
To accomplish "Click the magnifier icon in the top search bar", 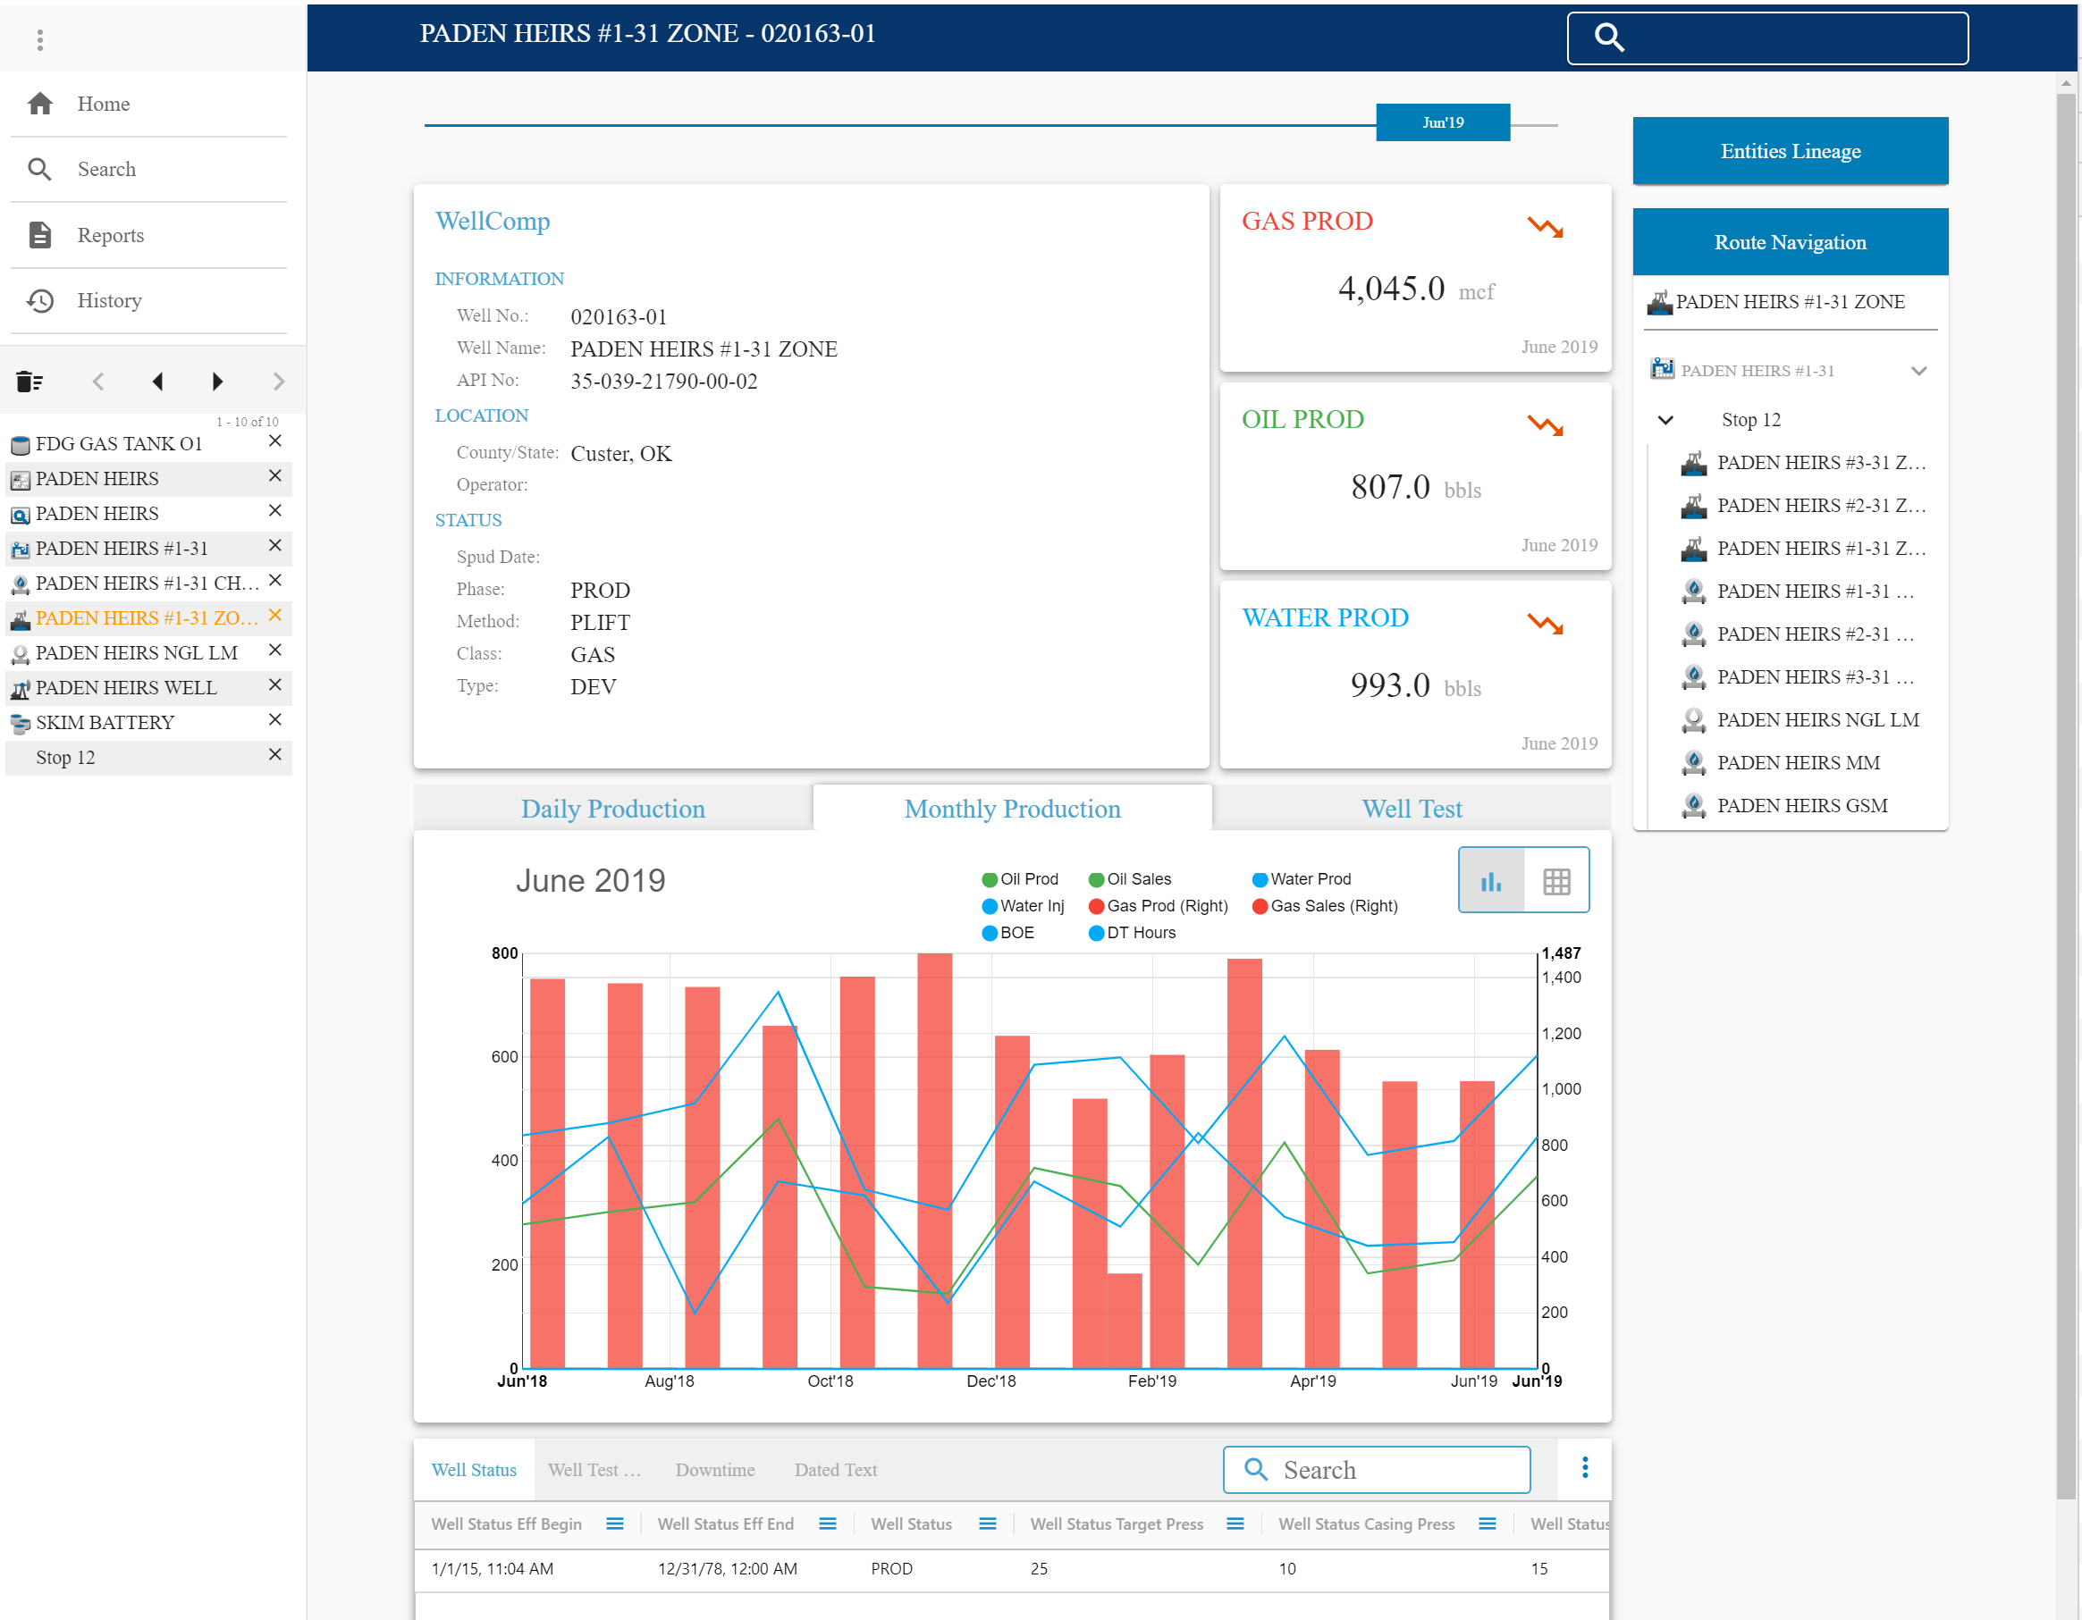I will click(1608, 38).
